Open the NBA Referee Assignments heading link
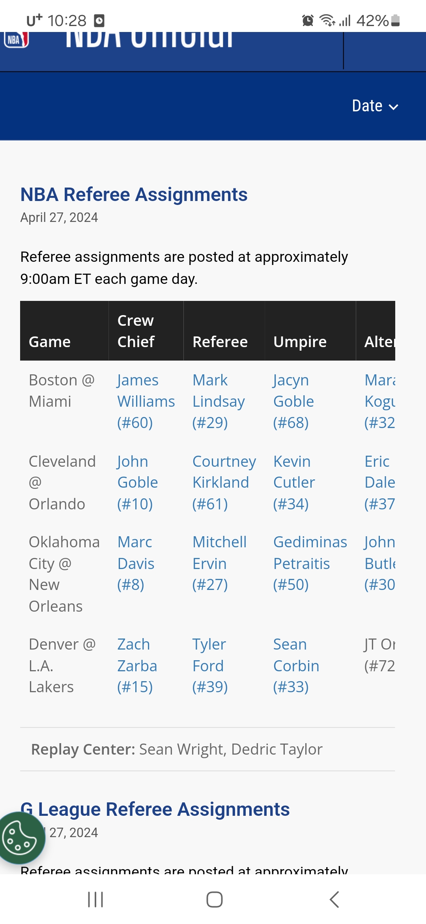 pos(134,194)
